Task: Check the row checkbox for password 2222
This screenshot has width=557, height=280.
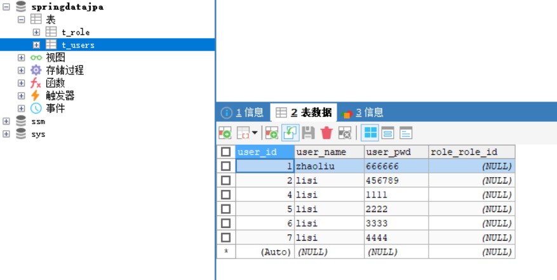Action: [225, 209]
